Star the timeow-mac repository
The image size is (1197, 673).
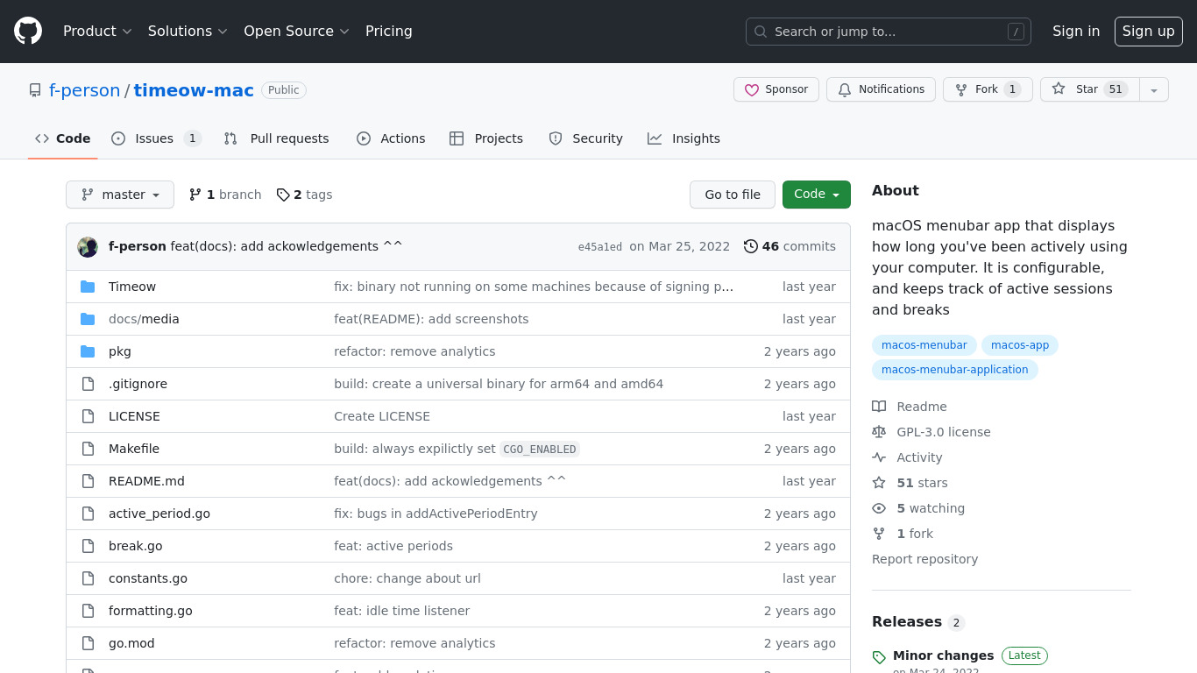click(1089, 89)
